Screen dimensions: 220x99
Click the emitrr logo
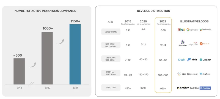[183, 88]
